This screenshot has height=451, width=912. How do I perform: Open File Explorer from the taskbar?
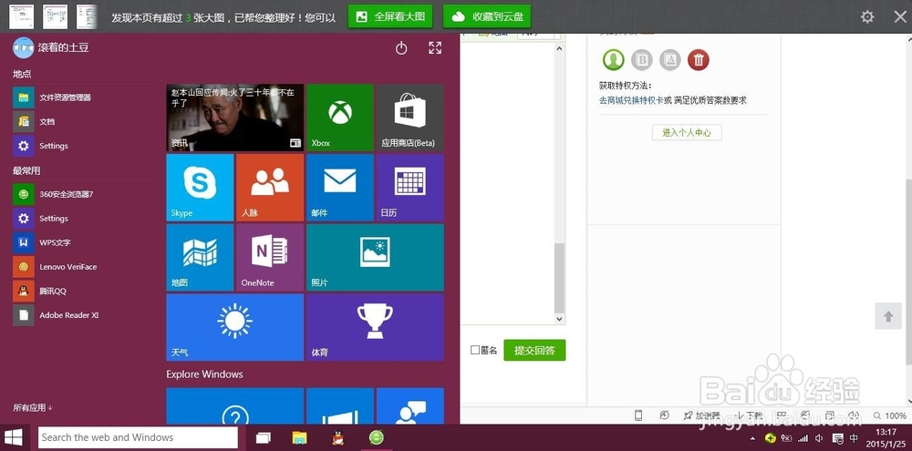pyautogui.click(x=299, y=437)
